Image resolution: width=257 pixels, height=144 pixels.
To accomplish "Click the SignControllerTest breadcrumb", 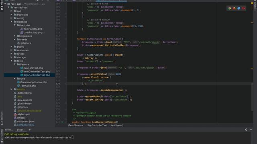I will coord(97,125).
